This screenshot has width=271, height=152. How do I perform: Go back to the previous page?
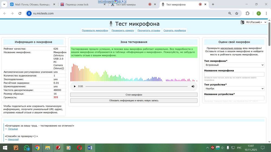point(5,13)
